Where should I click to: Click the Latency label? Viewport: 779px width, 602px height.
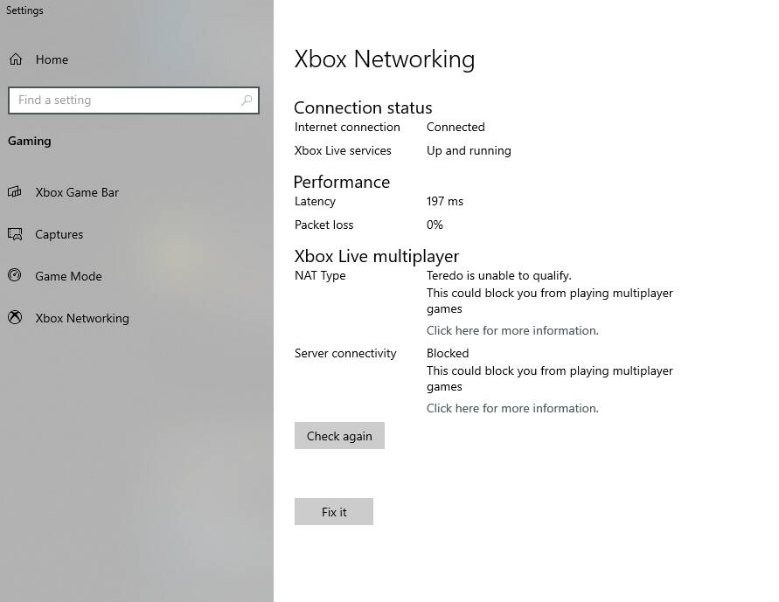tap(315, 202)
